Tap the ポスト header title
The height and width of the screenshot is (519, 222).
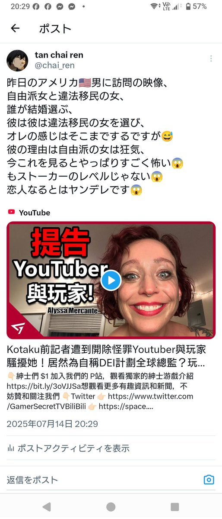(x=55, y=29)
